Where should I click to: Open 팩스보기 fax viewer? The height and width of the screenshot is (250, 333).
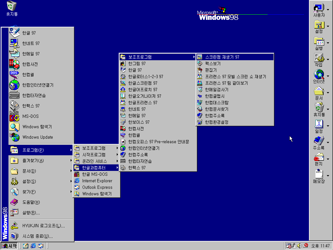click(235, 63)
